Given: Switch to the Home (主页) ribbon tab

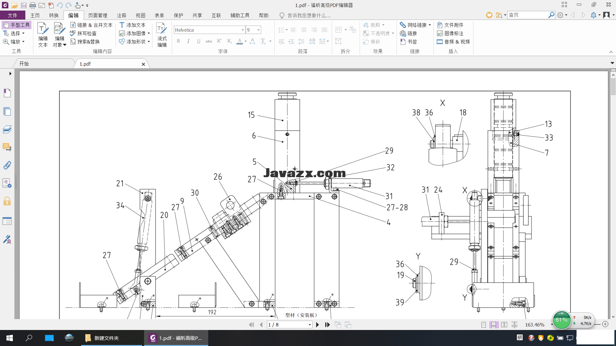Looking at the screenshot, I should pos(35,15).
